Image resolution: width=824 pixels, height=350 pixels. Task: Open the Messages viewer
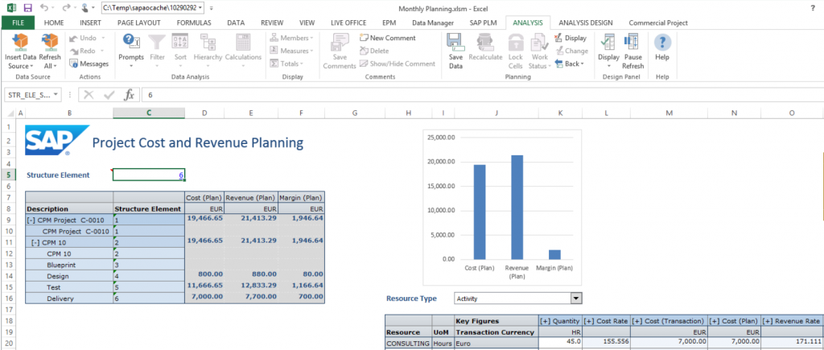(89, 64)
